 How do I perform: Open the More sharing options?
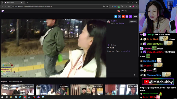135,16
